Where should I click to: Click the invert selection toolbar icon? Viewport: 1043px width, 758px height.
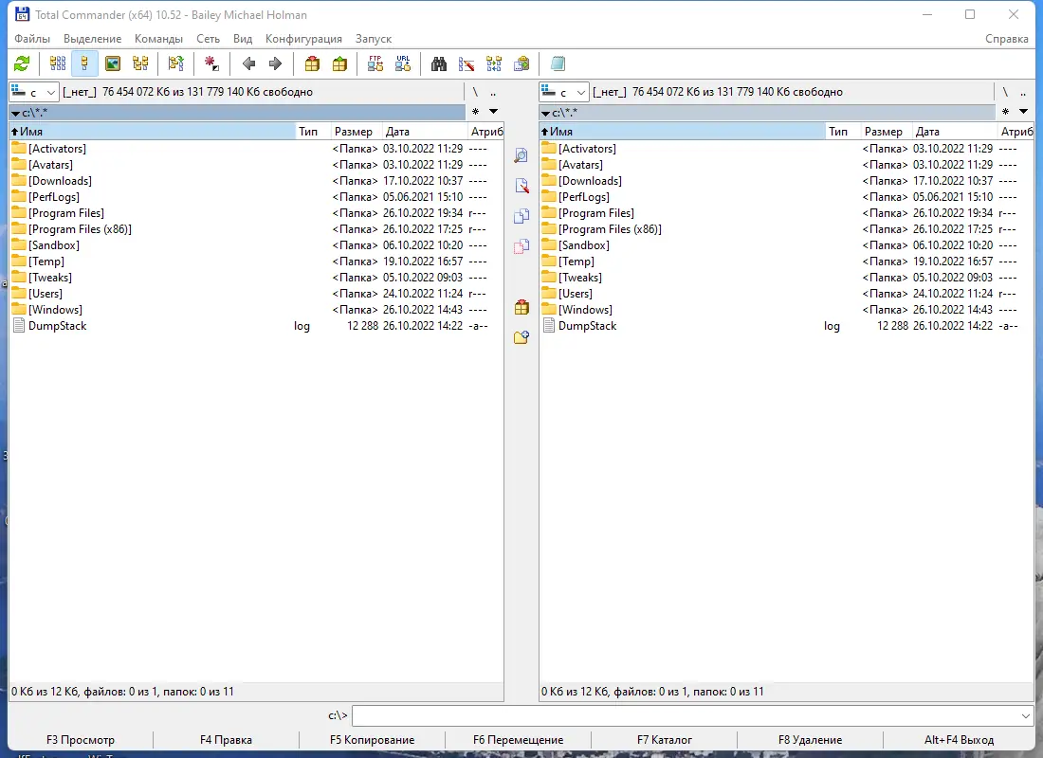pos(175,63)
